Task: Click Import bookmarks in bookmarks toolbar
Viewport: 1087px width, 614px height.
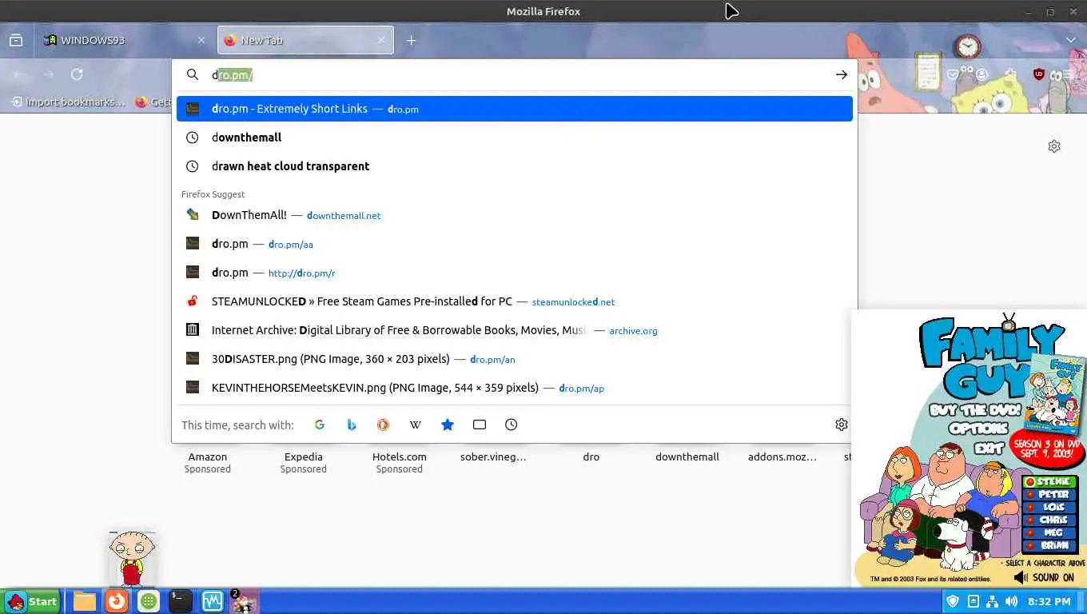Action: [69, 102]
